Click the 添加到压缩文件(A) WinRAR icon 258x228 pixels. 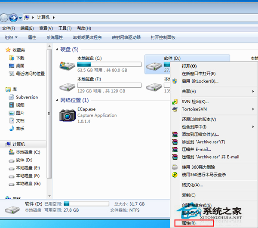(x=175, y=135)
